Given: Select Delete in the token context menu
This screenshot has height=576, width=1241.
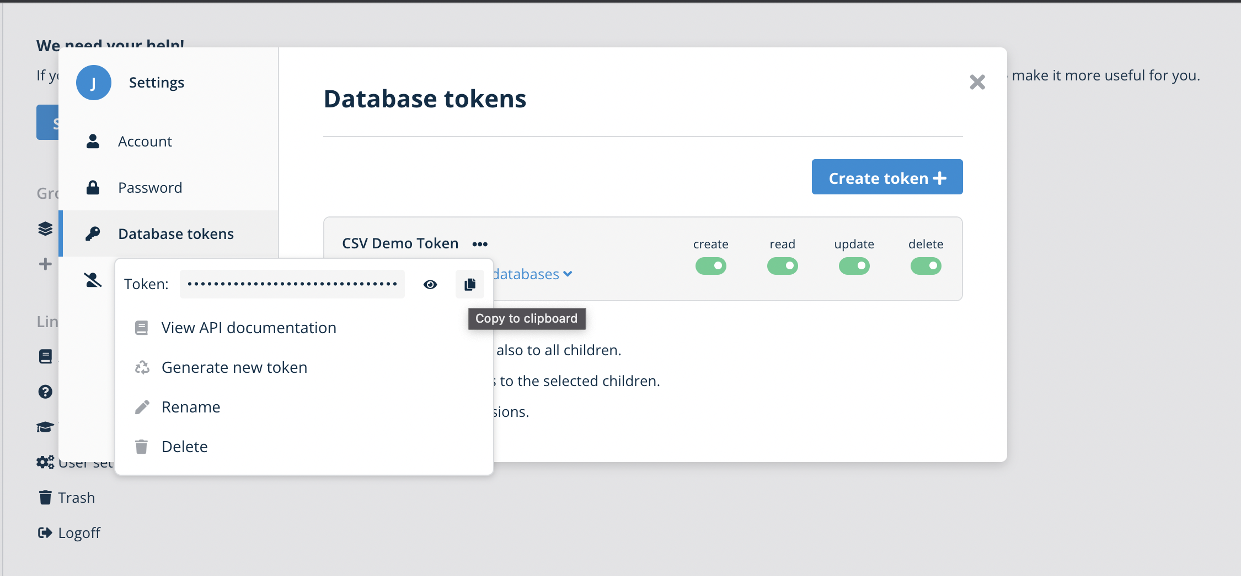Looking at the screenshot, I should pos(185,447).
